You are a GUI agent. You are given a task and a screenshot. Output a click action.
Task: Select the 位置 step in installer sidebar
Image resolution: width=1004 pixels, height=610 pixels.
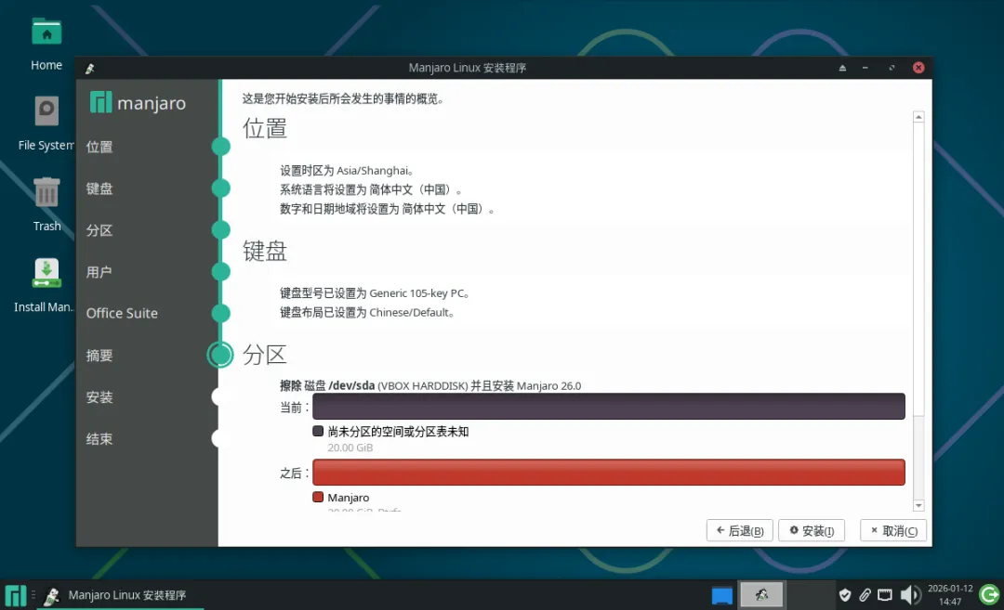[x=99, y=147]
